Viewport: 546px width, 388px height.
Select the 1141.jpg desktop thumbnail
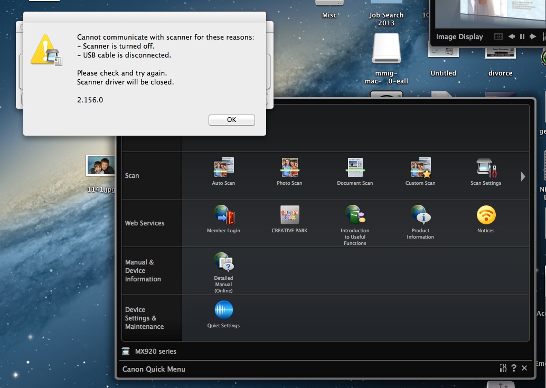100,166
